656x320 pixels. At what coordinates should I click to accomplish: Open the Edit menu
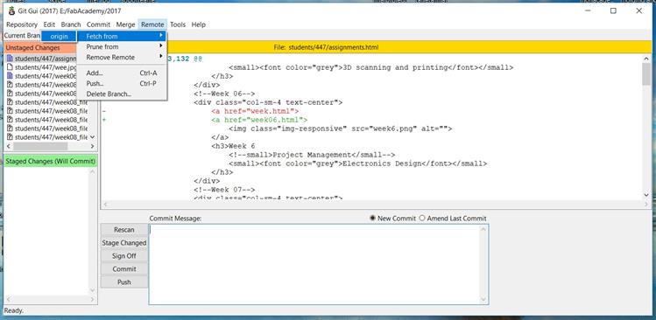point(49,24)
